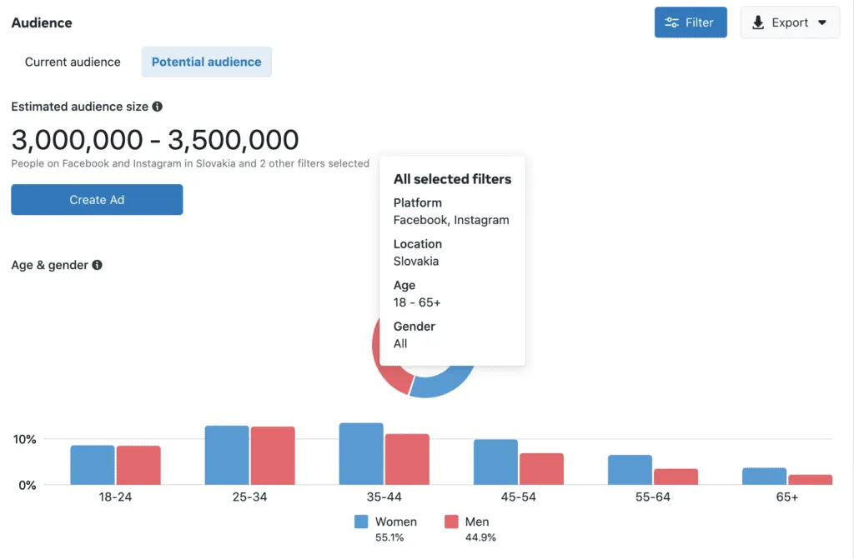Expand the Export dropdown arrow
Screen dimensions: 854x559
822,22
